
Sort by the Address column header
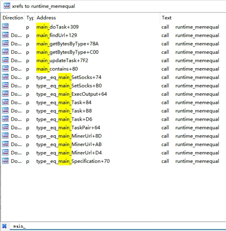[98, 18]
